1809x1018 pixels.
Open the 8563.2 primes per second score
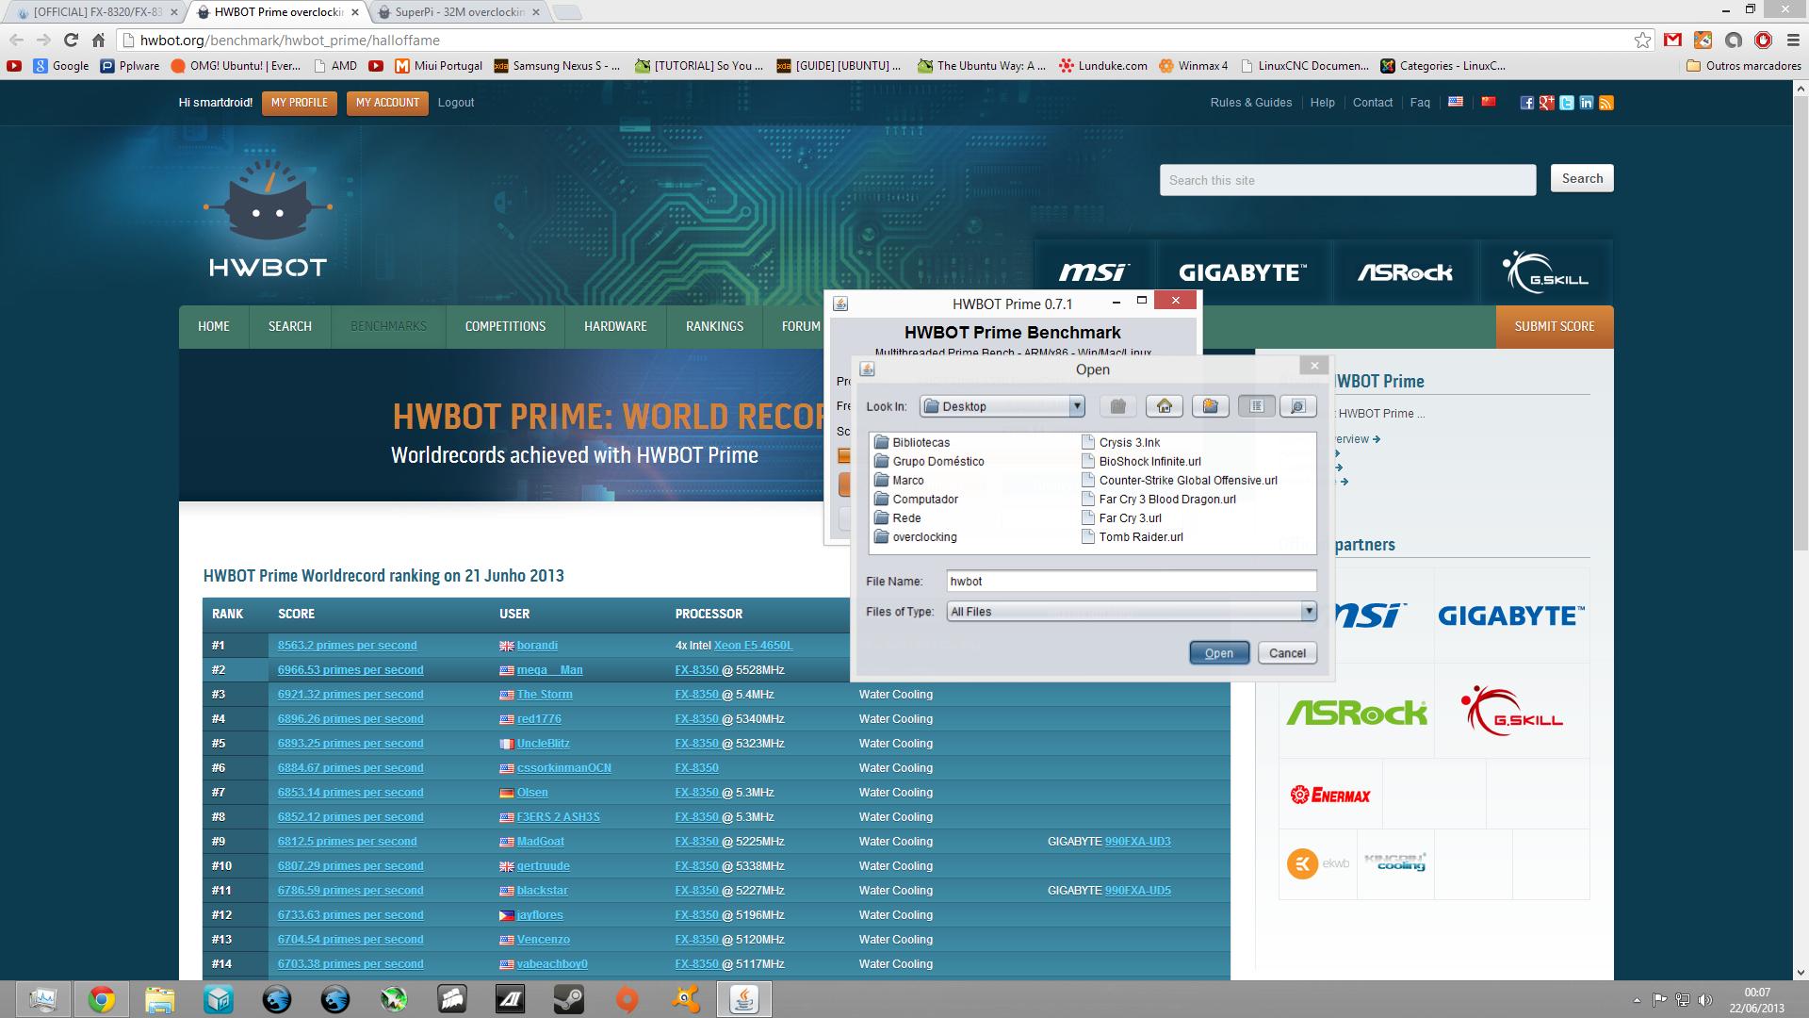click(347, 646)
